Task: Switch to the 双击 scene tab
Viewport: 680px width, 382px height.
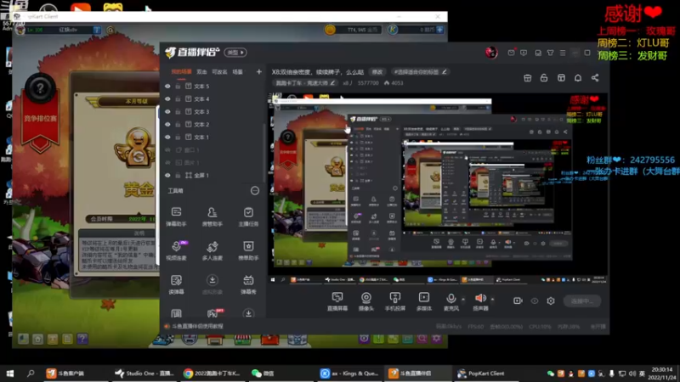Action: click(x=201, y=72)
